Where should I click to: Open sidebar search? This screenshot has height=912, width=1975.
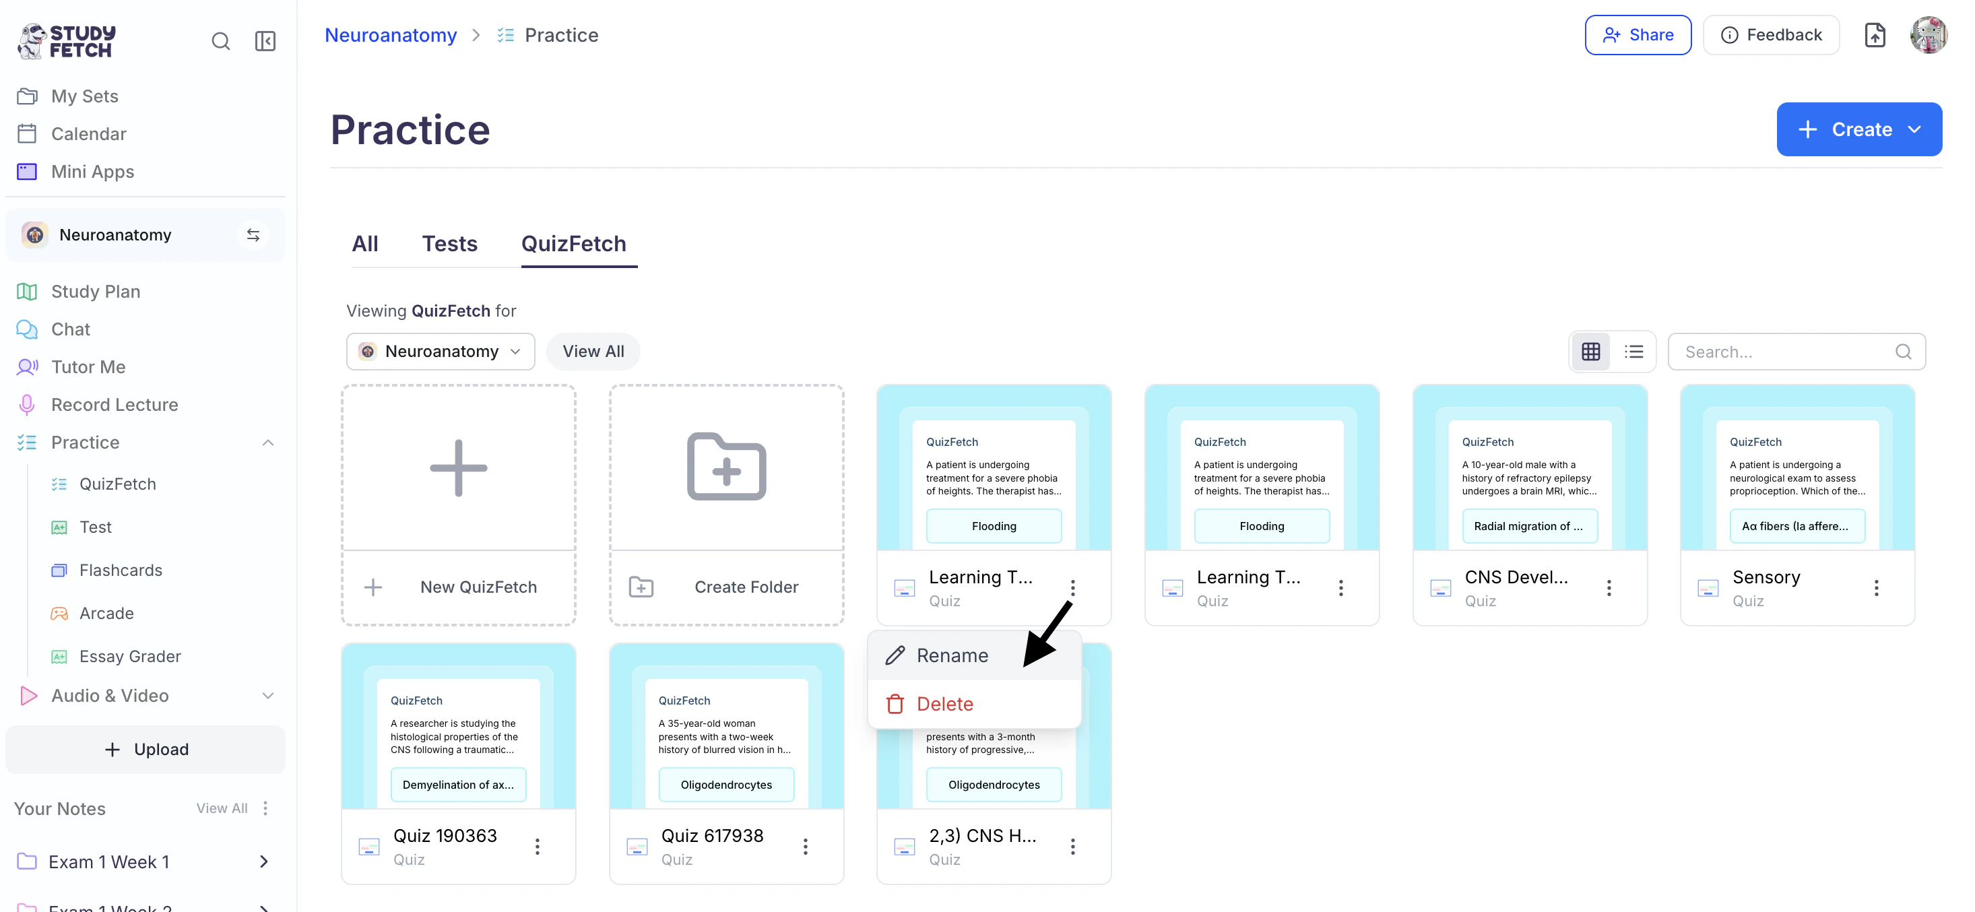pos(221,41)
